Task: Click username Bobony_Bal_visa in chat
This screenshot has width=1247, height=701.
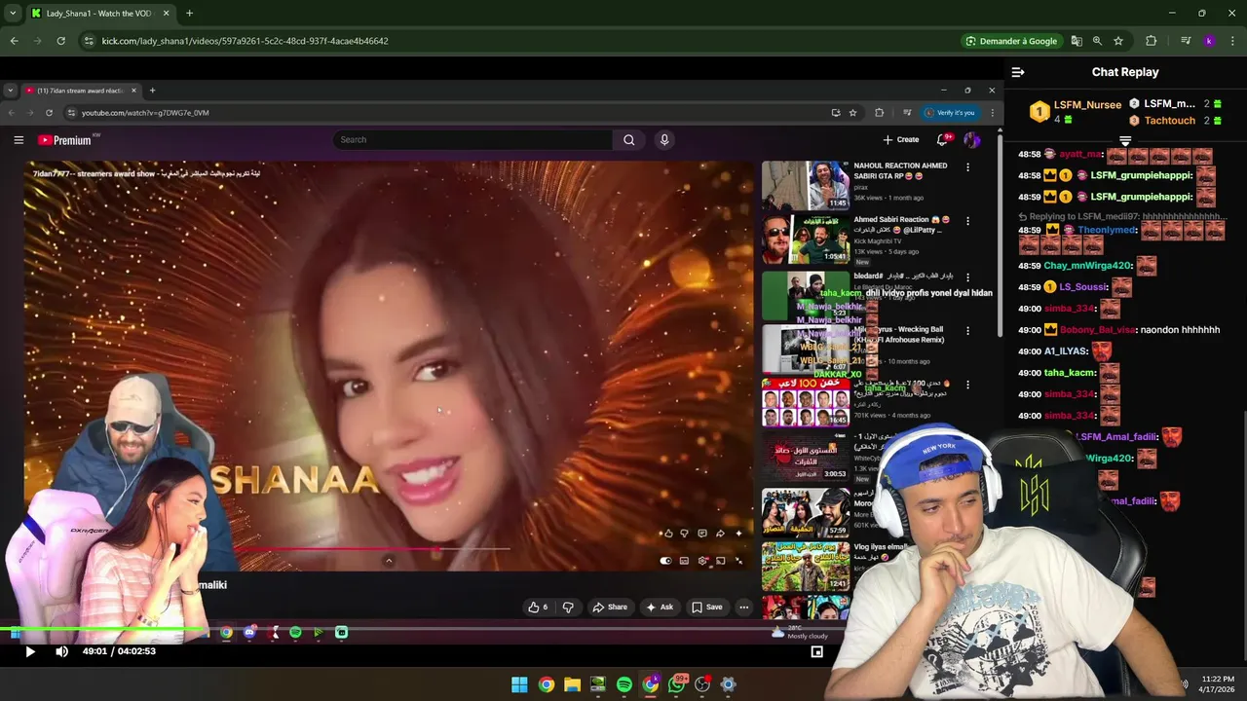Action: pos(1097,330)
